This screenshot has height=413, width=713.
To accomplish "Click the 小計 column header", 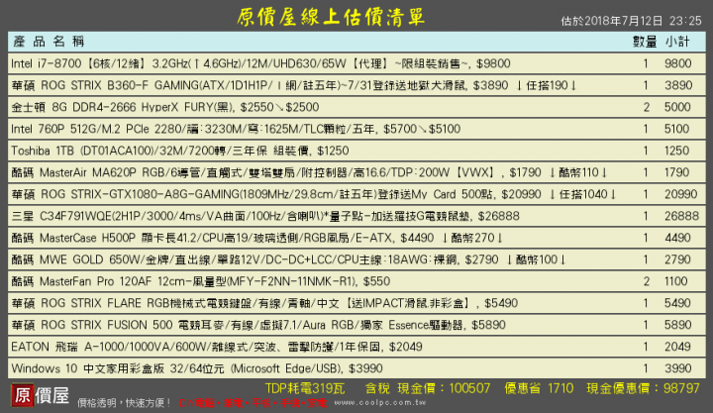I will point(677,42).
